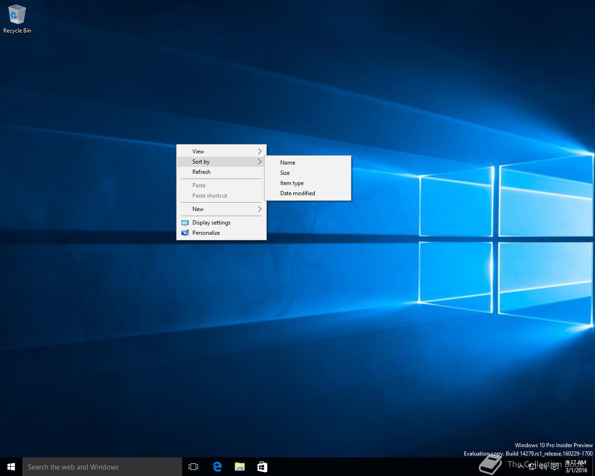Open File Explorer from the taskbar
Image resolution: width=595 pixels, height=476 pixels.
(239, 467)
